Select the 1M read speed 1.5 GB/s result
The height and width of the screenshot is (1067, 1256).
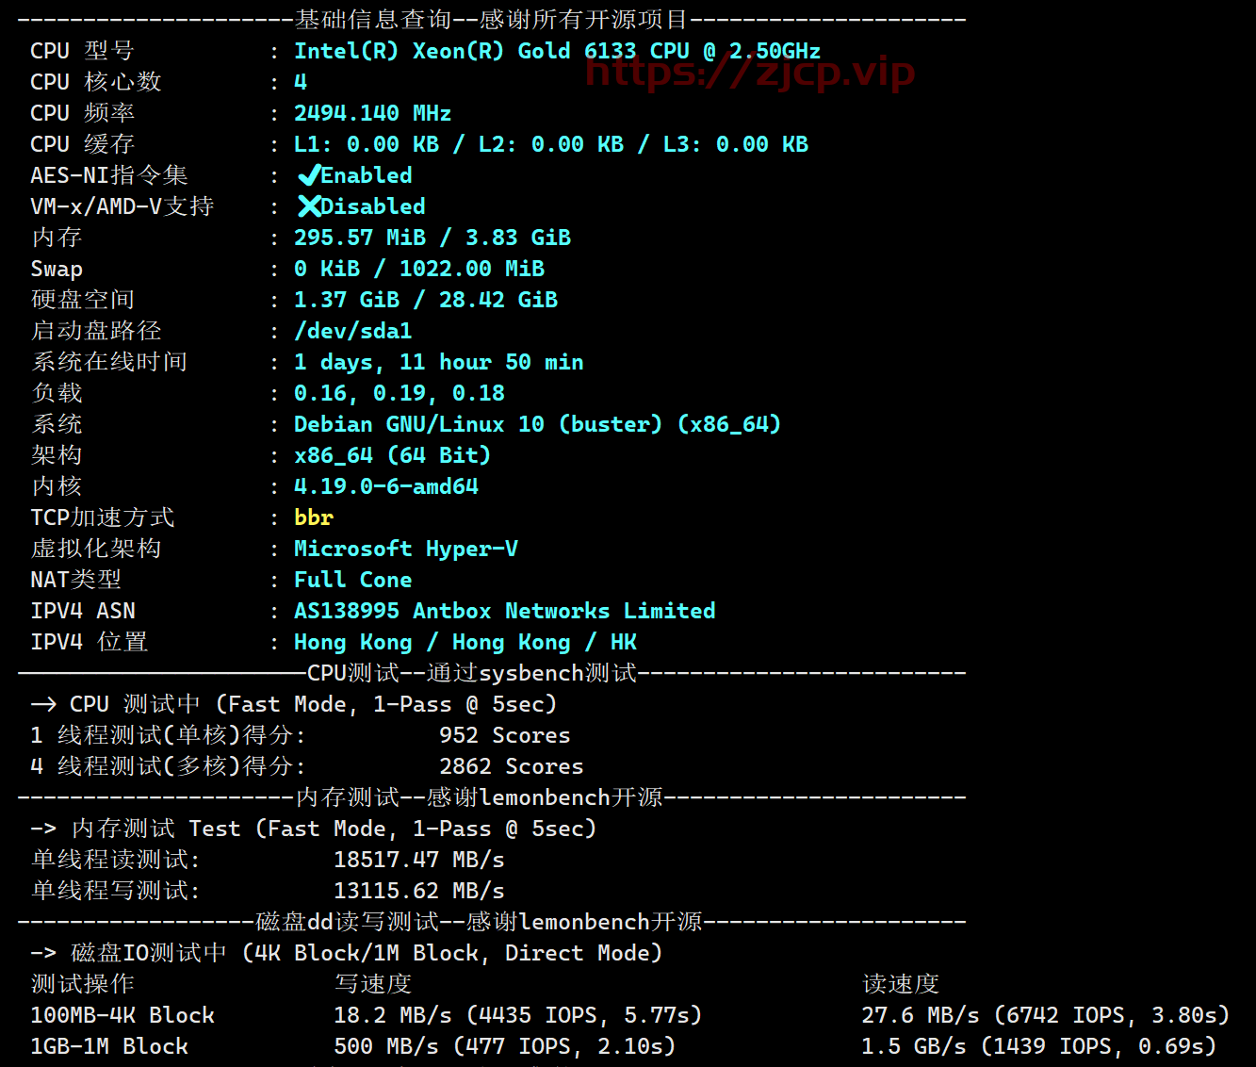coord(1039,1046)
